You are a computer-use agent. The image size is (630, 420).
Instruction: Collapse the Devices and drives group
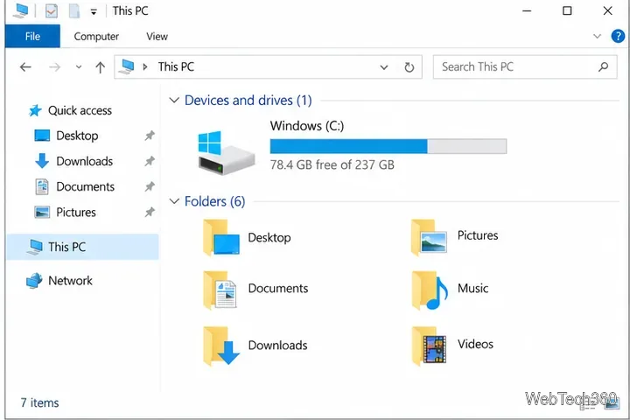point(174,100)
